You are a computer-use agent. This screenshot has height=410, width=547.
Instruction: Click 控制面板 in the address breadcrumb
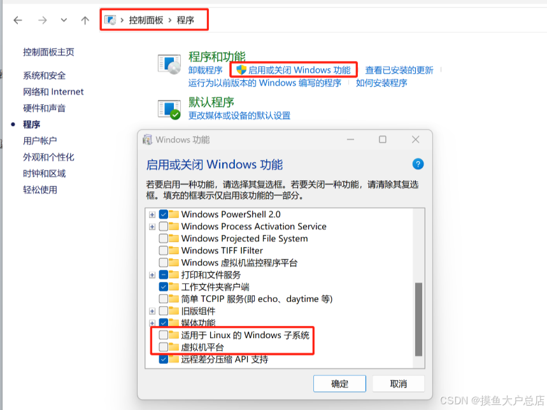pyautogui.click(x=146, y=20)
